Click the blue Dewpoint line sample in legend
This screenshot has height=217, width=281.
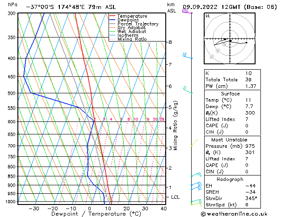tap(113, 20)
